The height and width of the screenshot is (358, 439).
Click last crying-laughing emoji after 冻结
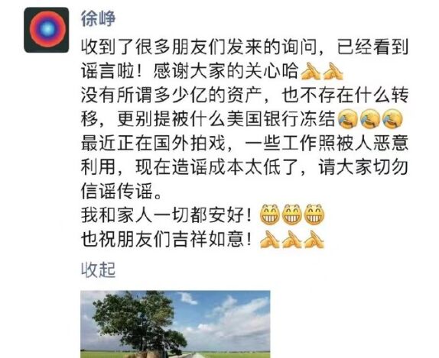click(392, 119)
